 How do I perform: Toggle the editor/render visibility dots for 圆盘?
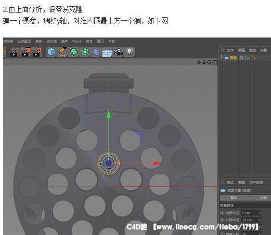(246, 58)
